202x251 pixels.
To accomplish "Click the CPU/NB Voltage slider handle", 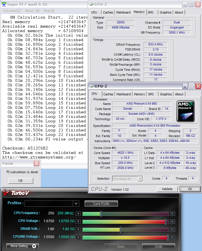I will point(168,237).
